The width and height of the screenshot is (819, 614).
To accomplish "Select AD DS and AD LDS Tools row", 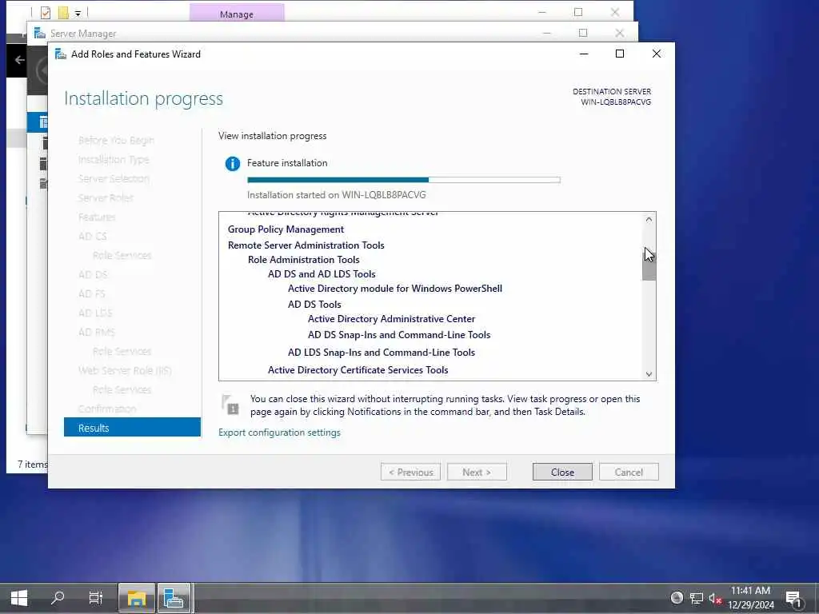I will (322, 274).
